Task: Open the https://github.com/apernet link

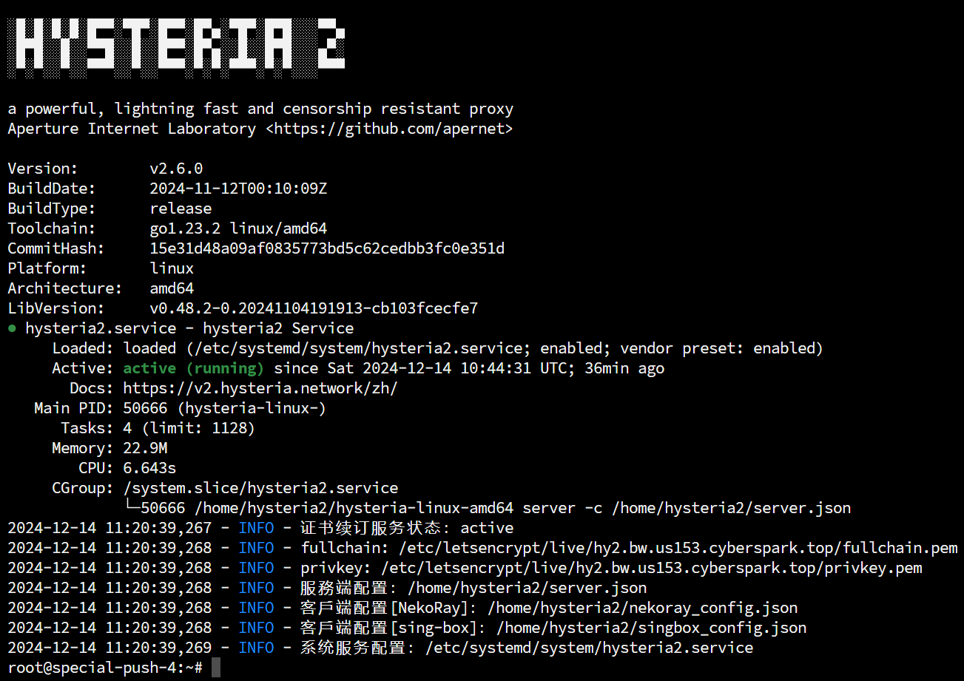Action: 389,129
